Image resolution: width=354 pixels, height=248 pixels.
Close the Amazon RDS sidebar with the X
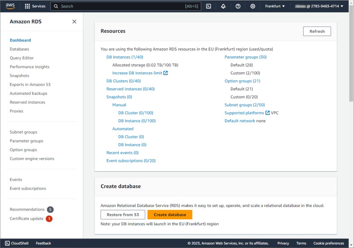(74, 21)
